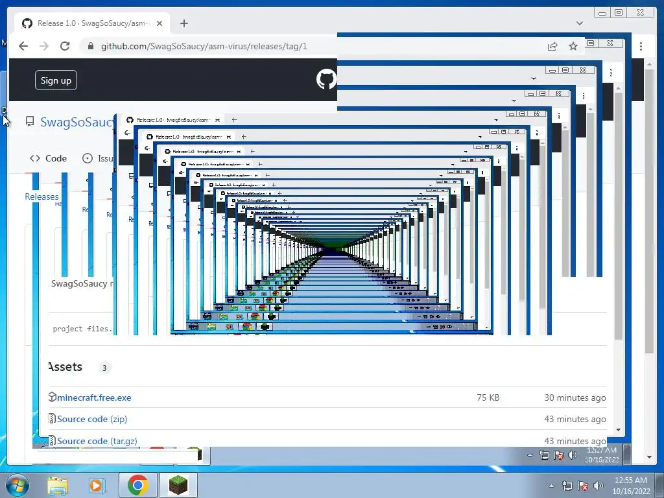The image size is (664, 498).
Task: Switch to Chrome via taskbar icon
Action: click(x=137, y=485)
